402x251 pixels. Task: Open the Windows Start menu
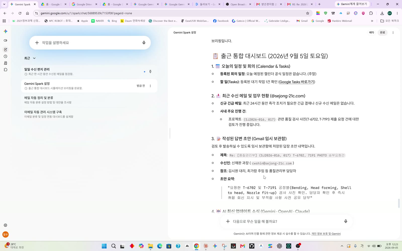tap(104, 246)
